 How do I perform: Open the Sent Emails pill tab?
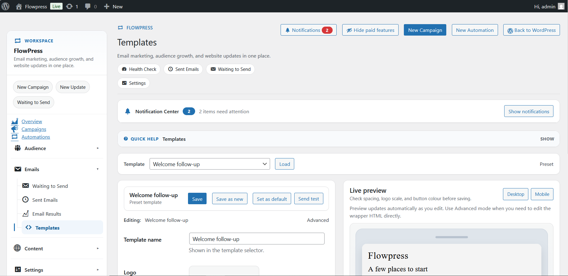(183, 69)
